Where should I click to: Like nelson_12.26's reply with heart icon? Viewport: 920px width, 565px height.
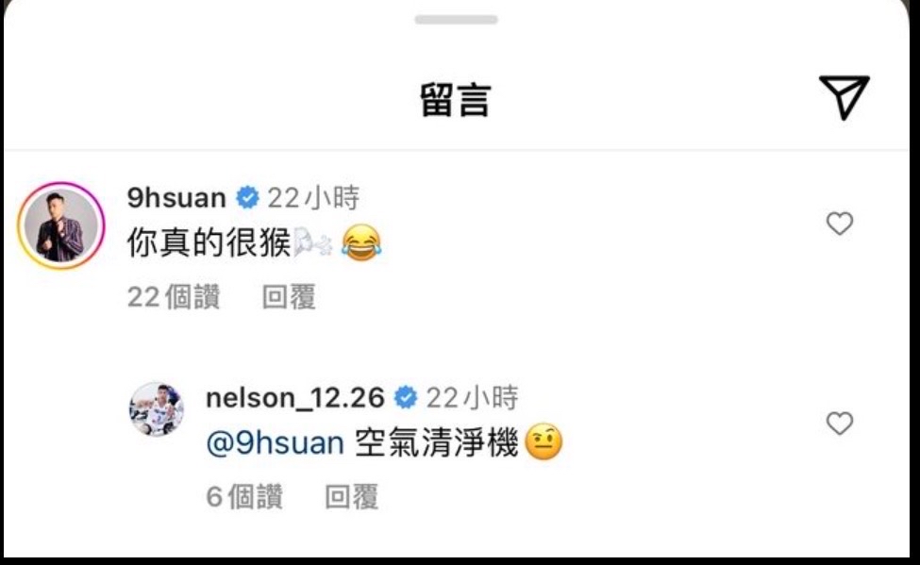point(840,424)
